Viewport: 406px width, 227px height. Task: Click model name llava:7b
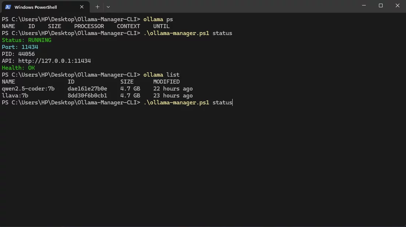click(x=15, y=96)
